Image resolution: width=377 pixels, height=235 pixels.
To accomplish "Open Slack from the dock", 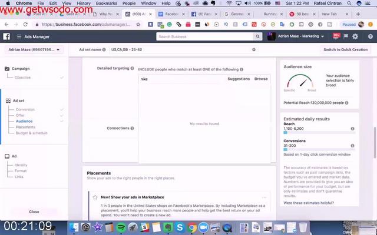I will 144,227.
